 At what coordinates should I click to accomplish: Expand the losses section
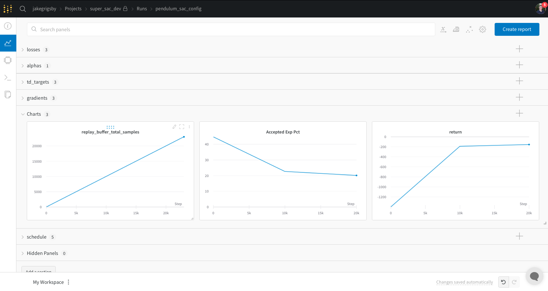[x=23, y=50]
